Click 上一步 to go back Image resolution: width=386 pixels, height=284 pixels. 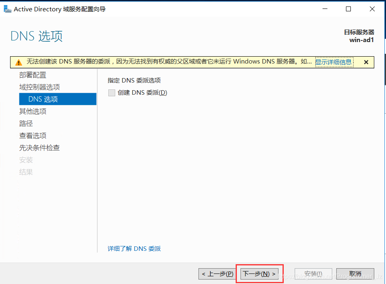217,273
